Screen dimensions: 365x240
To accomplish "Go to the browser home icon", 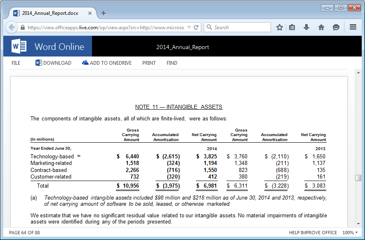I will pos(321,28).
